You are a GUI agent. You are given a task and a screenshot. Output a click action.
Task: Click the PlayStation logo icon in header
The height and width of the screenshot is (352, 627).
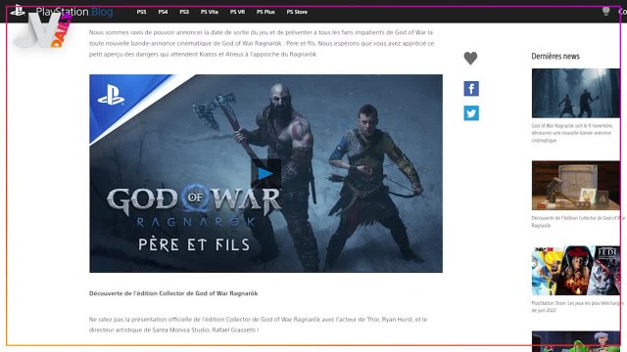click(18, 11)
